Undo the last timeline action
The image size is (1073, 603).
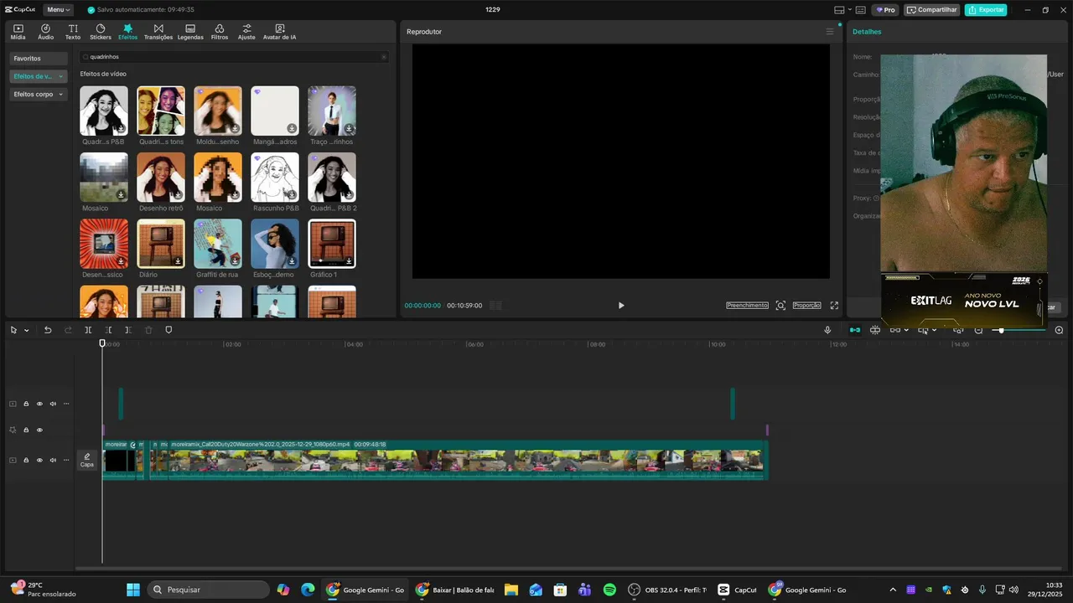pyautogui.click(x=48, y=330)
